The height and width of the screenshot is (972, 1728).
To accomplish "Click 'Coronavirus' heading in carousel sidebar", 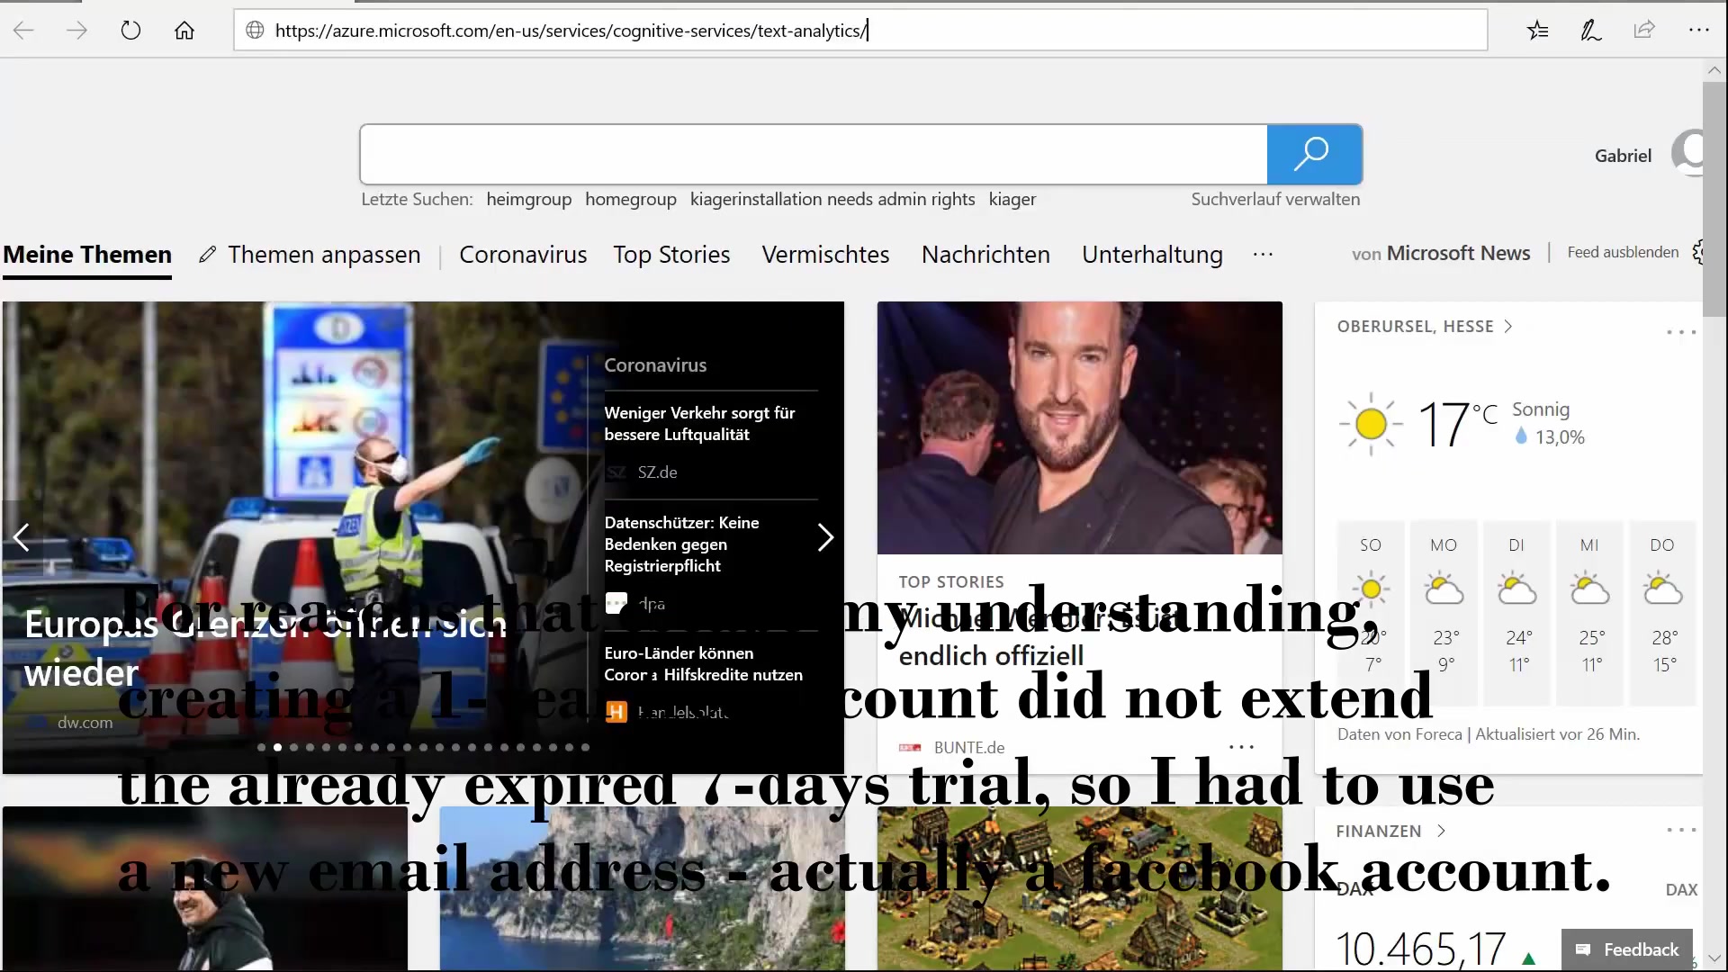I will [x=655, y=365].
